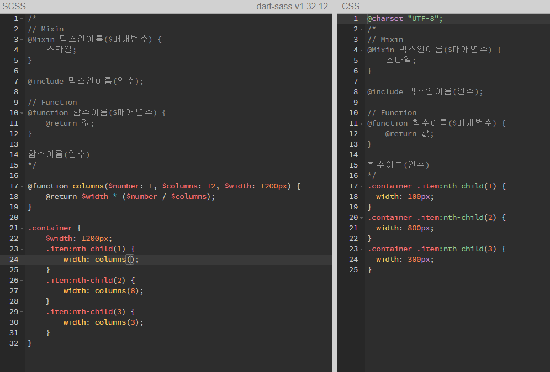This screenshot has height=372, width=550.
Task: Collapse the fold arrow at CSS line 11
Action: pyautogui.click(x=361, y=123)
